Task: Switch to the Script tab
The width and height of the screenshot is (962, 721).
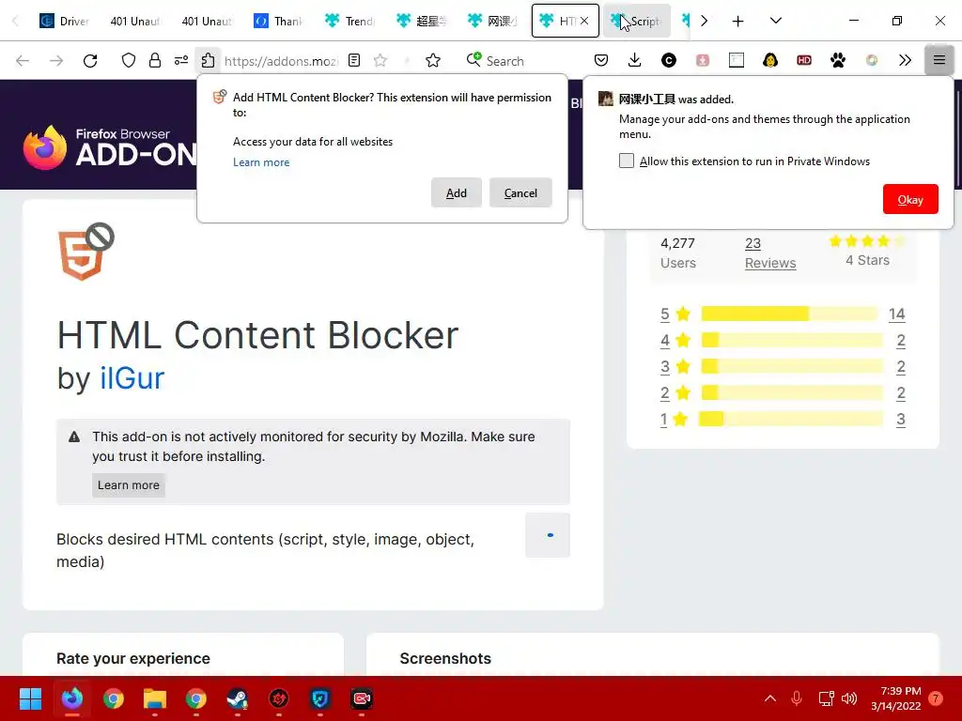Action: (x=637, y=21)
